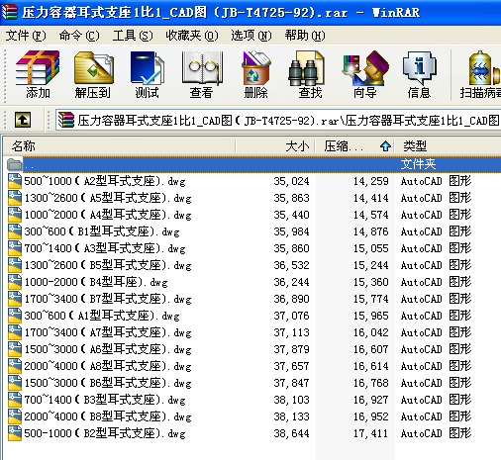Click dwg icon of 1500~3000 (A6型耳式支座)
Screen dimensions: 501x460
[15, 349]
